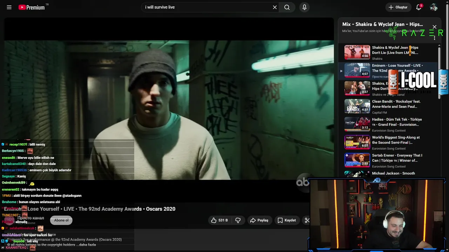The image size is (449, 252).
Task: Click the search magnifier button
Action: [x=287, y=7]
